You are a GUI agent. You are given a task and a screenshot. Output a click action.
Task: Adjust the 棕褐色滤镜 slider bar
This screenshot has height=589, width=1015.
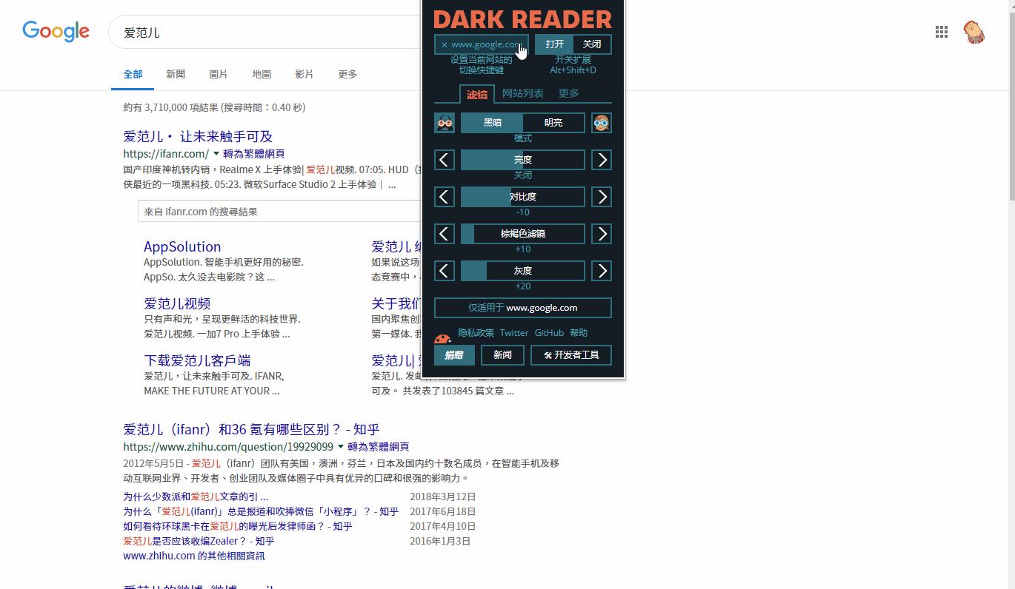click(x=523, y=234)
